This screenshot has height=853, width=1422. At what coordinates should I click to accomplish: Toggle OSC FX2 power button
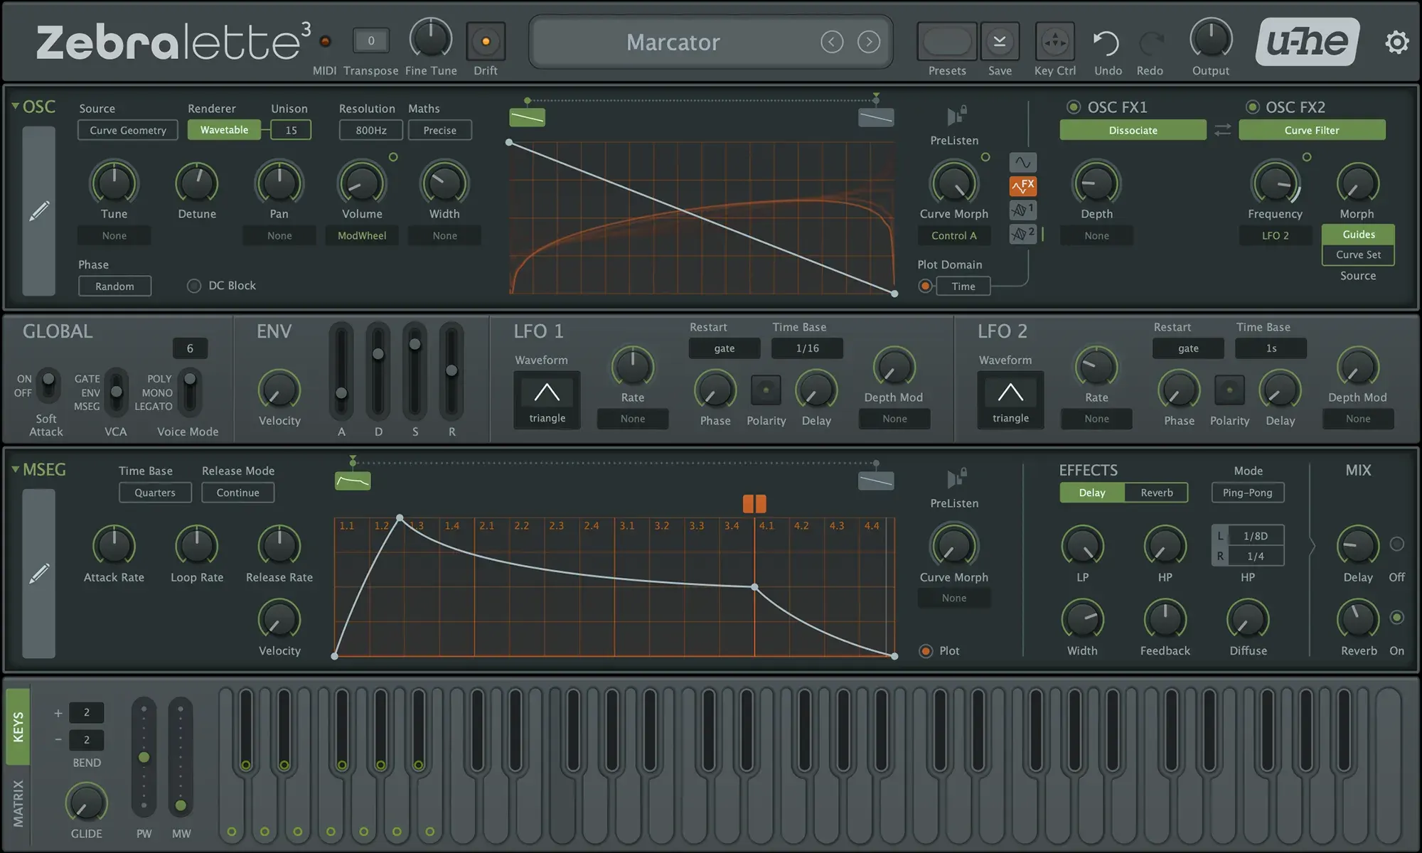pos(1252,107)
